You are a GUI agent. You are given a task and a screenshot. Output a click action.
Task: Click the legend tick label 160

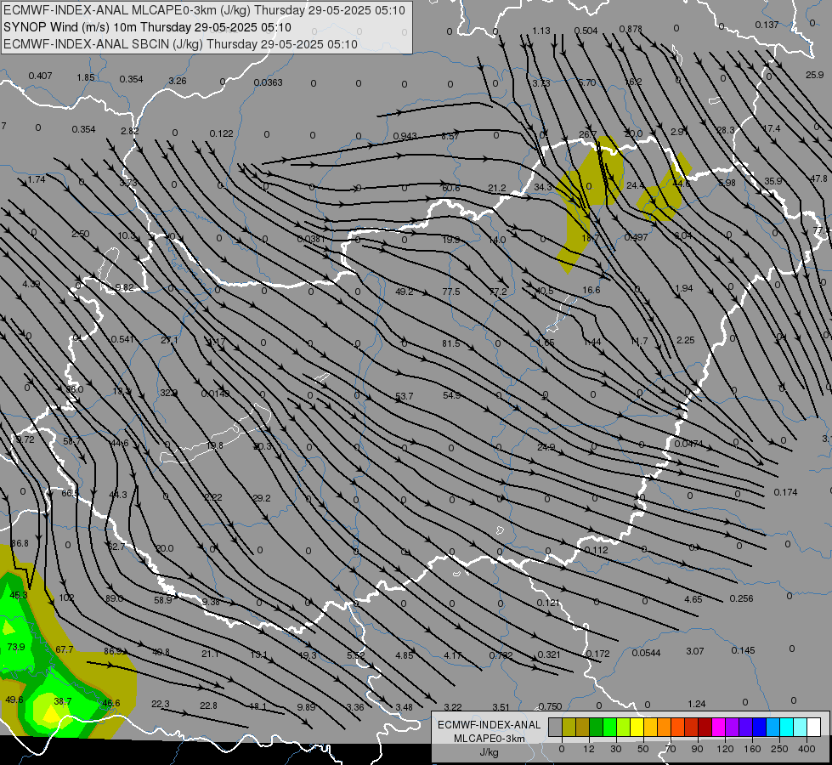(752, 749)
